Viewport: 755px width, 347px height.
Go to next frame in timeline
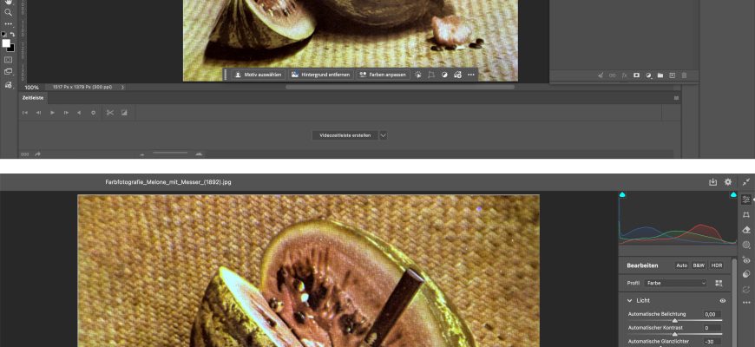point(66,113)
